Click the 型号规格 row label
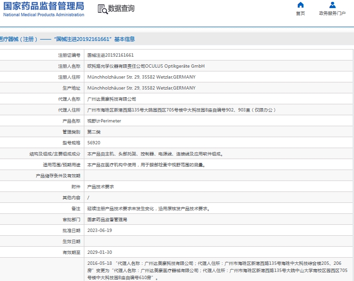Viewport: 354px width, 281px height. [x=71, y=143]
